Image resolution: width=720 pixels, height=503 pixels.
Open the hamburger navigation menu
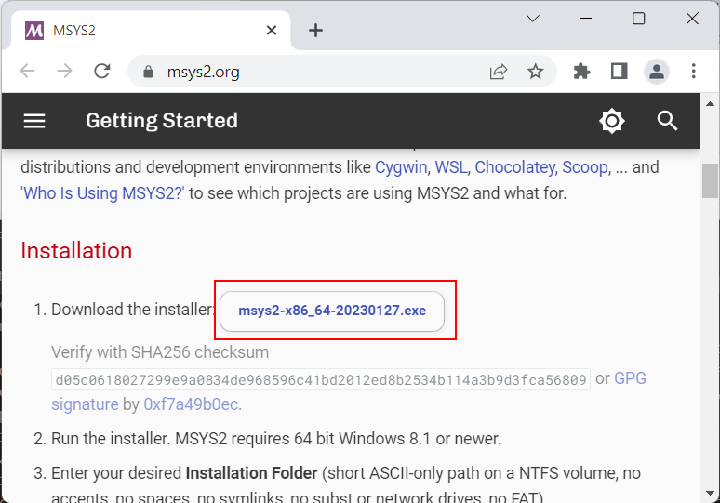[x=34, y=121]
